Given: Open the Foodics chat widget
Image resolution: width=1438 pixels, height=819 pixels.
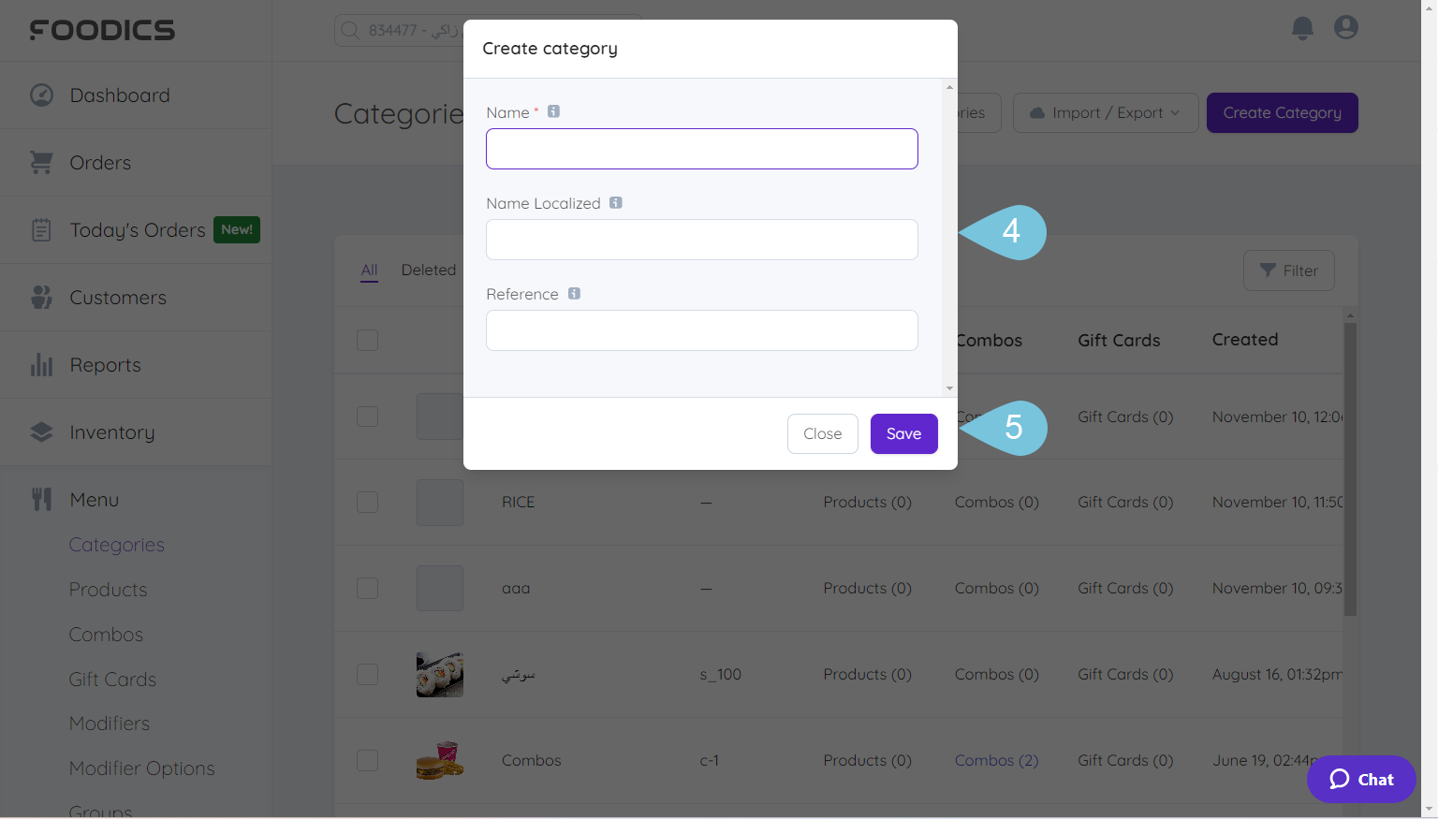Looking at the screenshot, I should point(1360,779).
